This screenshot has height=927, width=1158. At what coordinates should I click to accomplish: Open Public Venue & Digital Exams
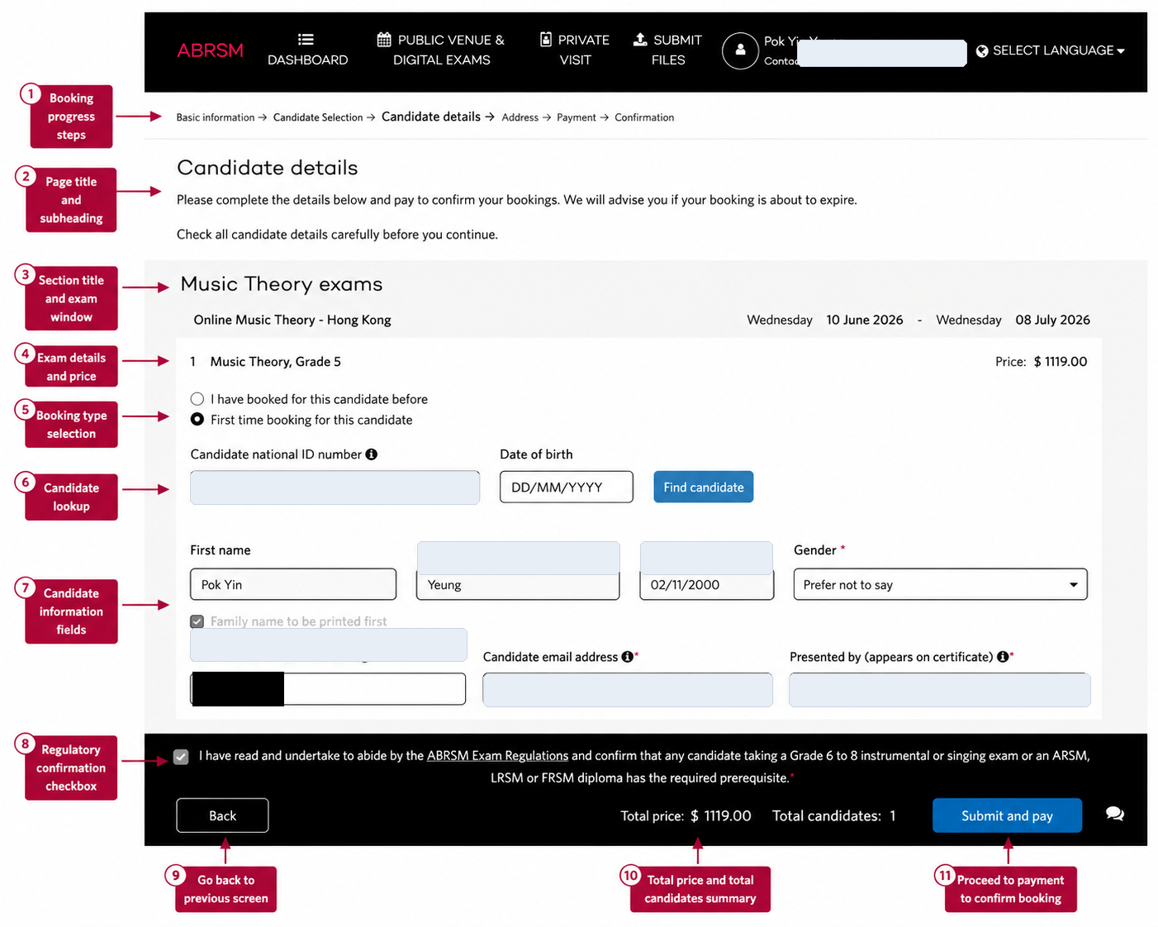(441, 50)
